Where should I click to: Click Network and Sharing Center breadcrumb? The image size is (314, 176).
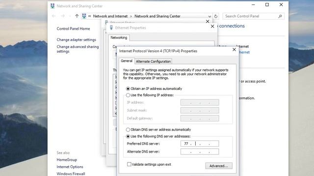(x=157, y=16)
